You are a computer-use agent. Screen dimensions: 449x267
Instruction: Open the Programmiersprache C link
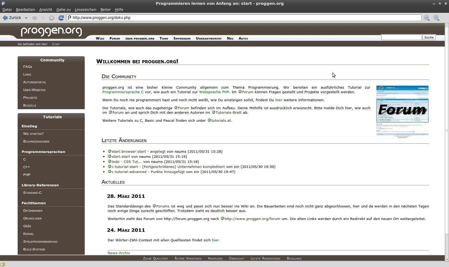[x=123, y=92]
